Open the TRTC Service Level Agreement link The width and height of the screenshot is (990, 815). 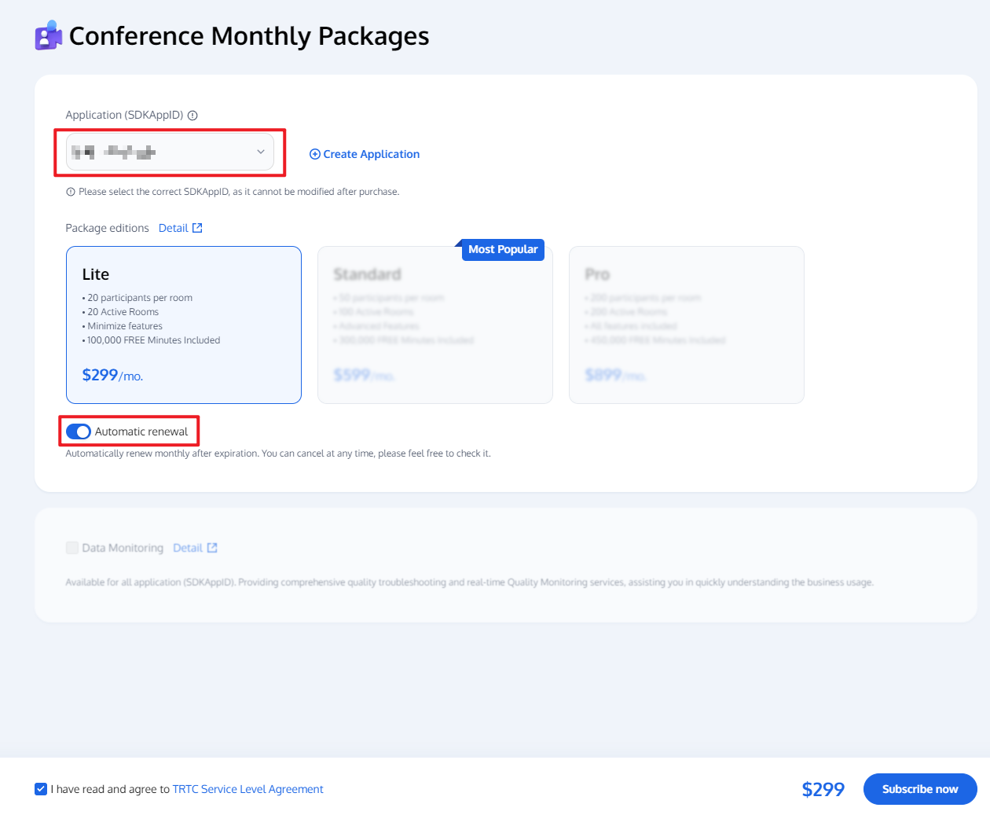click(247, 788)
